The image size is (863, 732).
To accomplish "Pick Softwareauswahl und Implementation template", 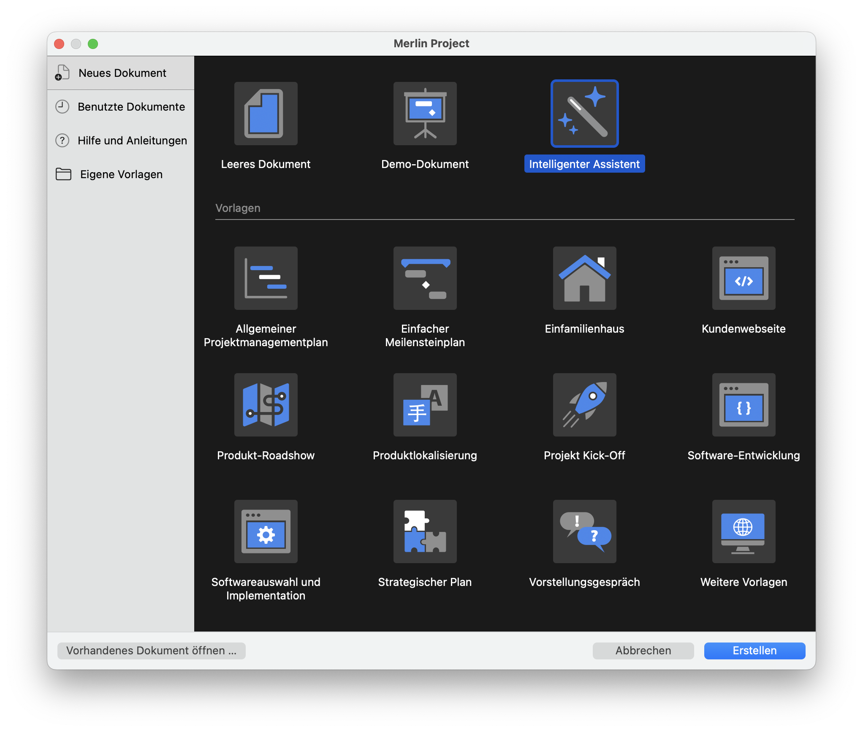I will 266,531.
